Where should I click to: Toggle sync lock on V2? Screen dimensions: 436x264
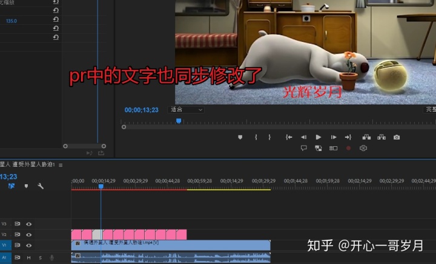[x=17, y=234]
